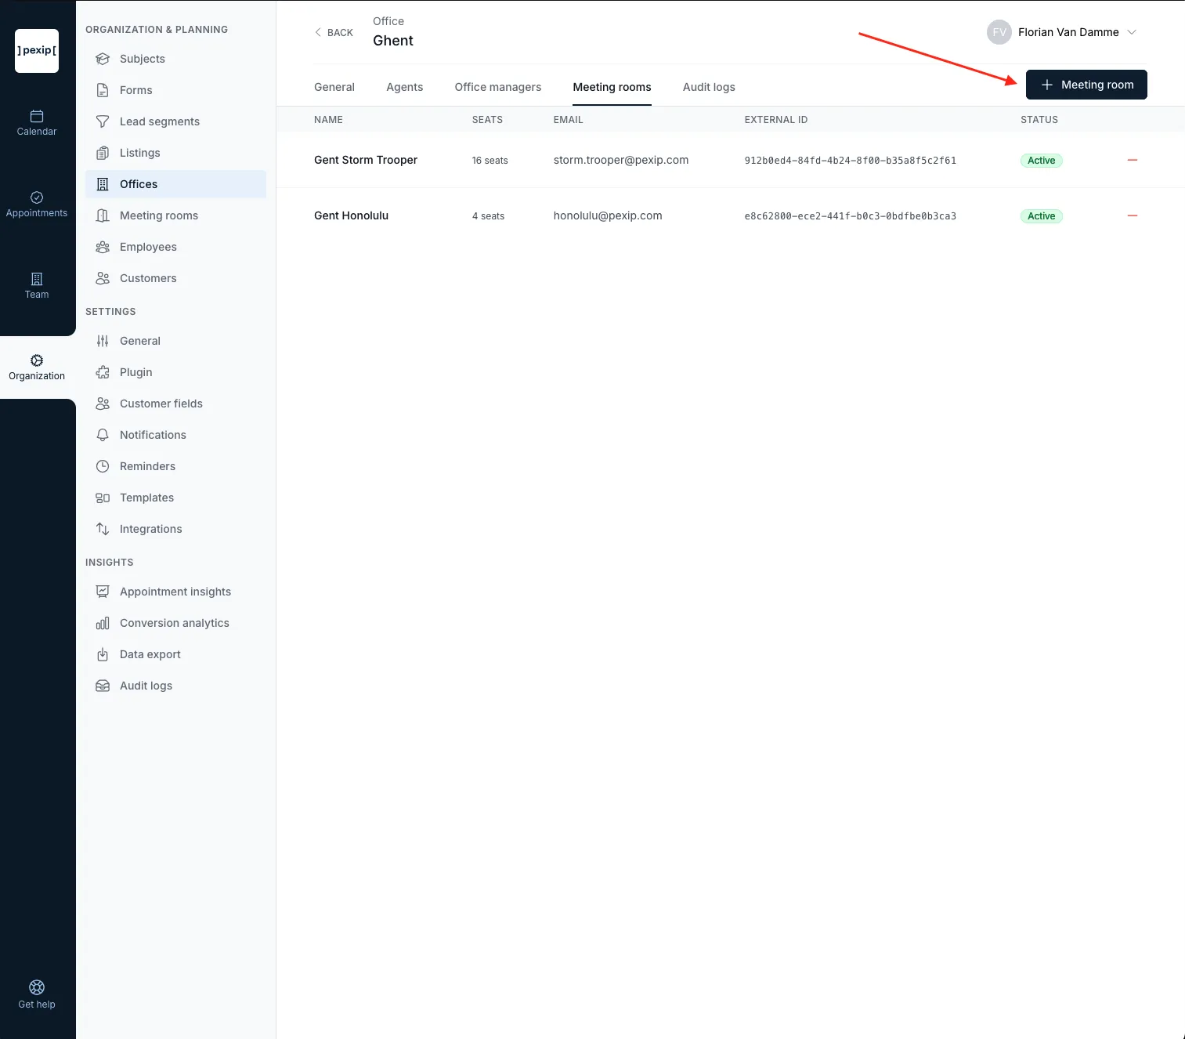Screen dimensions: 1185x1039
Task: Click the Subjects graduation cap icon
Action: tap(103, 59)
